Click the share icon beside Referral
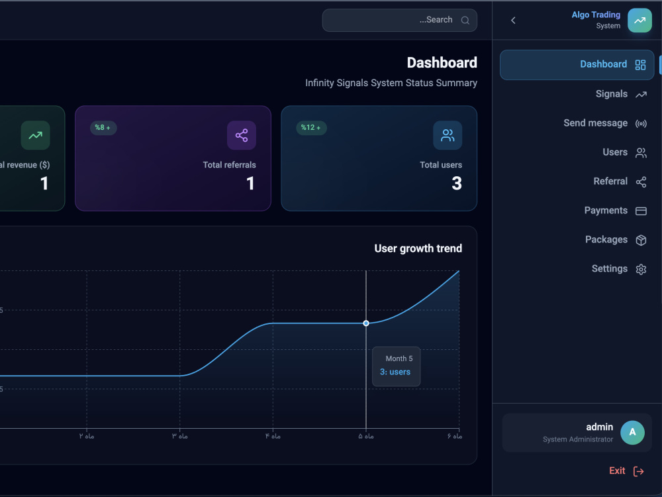 [641, 182]
